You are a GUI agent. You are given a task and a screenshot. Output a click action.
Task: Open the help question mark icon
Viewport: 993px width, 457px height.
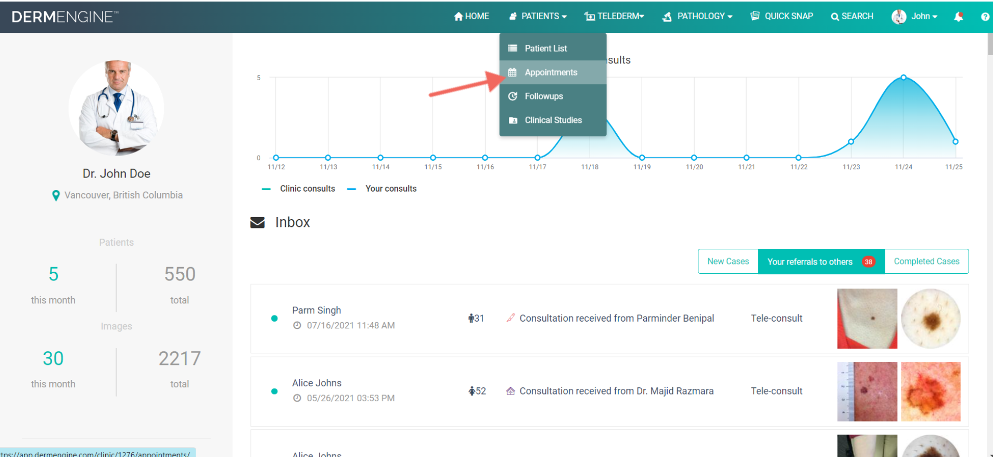985,17
